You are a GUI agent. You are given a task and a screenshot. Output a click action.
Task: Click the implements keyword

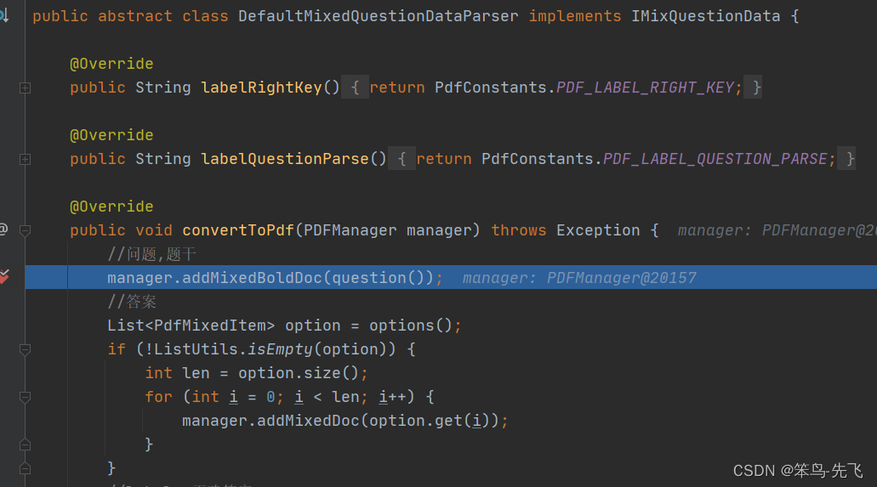click(x=575, y=16)
